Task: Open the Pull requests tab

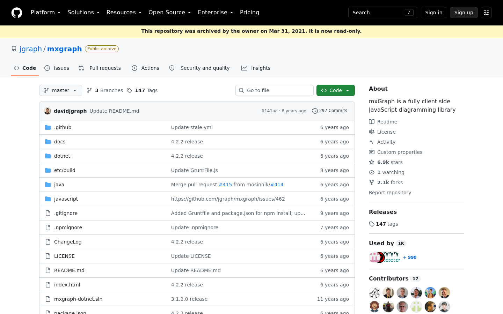Action: 100,68
